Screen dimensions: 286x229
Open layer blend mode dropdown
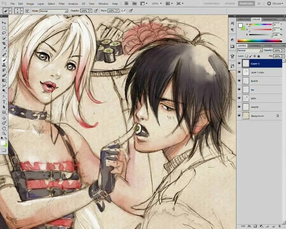tap(250, 50)
